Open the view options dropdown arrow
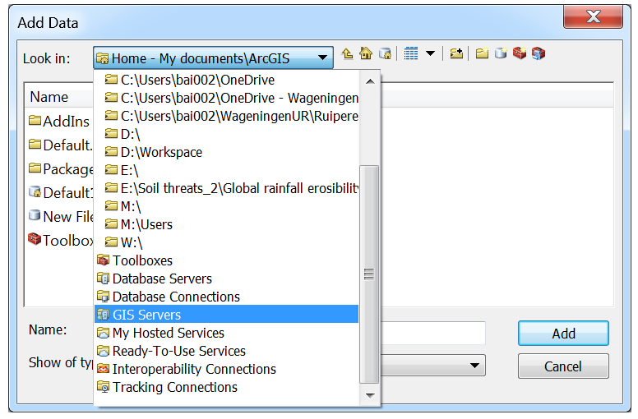The height and width of the screenshot is (419, 638). tap(430, 54)
